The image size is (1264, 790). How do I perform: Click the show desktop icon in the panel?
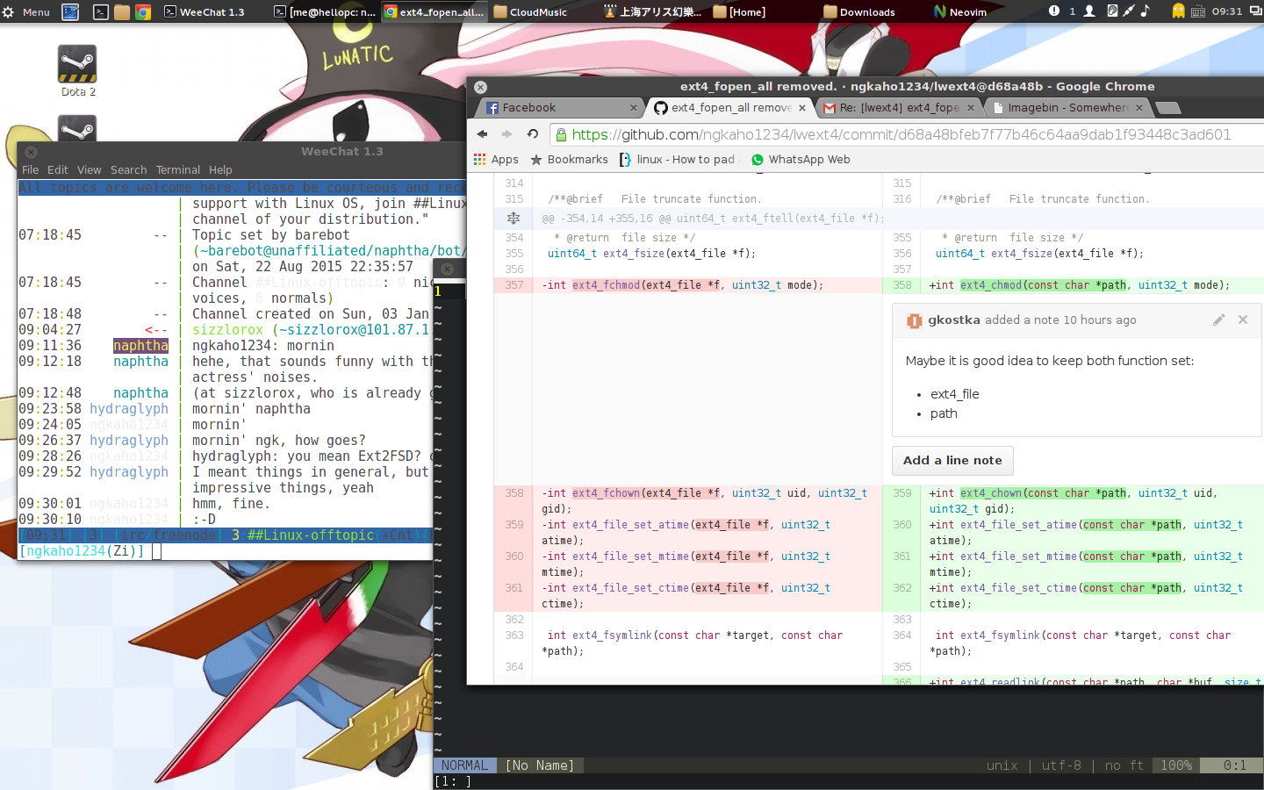[x=70, y=11]
